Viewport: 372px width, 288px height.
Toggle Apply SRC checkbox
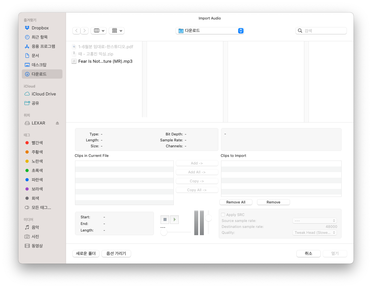click(x=223, y=215)
